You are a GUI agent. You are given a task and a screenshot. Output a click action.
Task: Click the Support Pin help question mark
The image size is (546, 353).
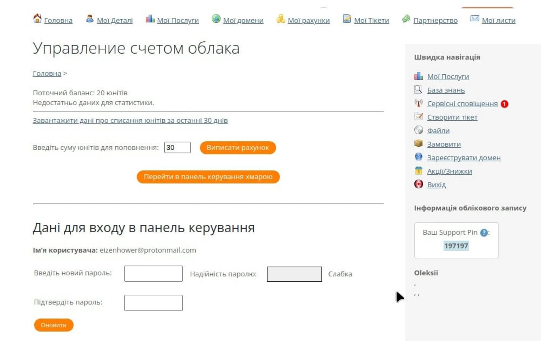pyautogui.click(x=484, y=233)
